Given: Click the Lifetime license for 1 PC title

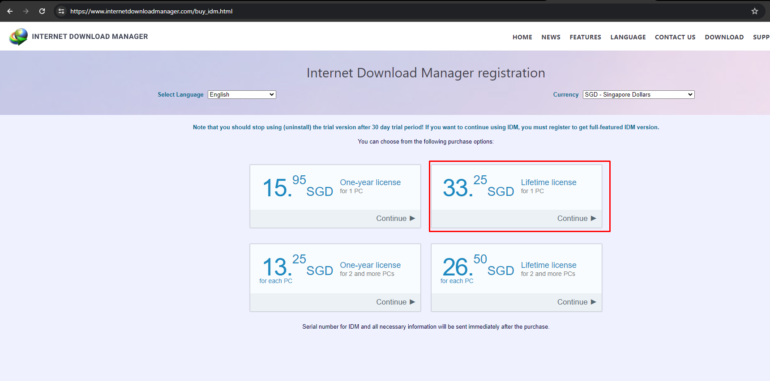Looking at the screenshot, I should [548, 182].
